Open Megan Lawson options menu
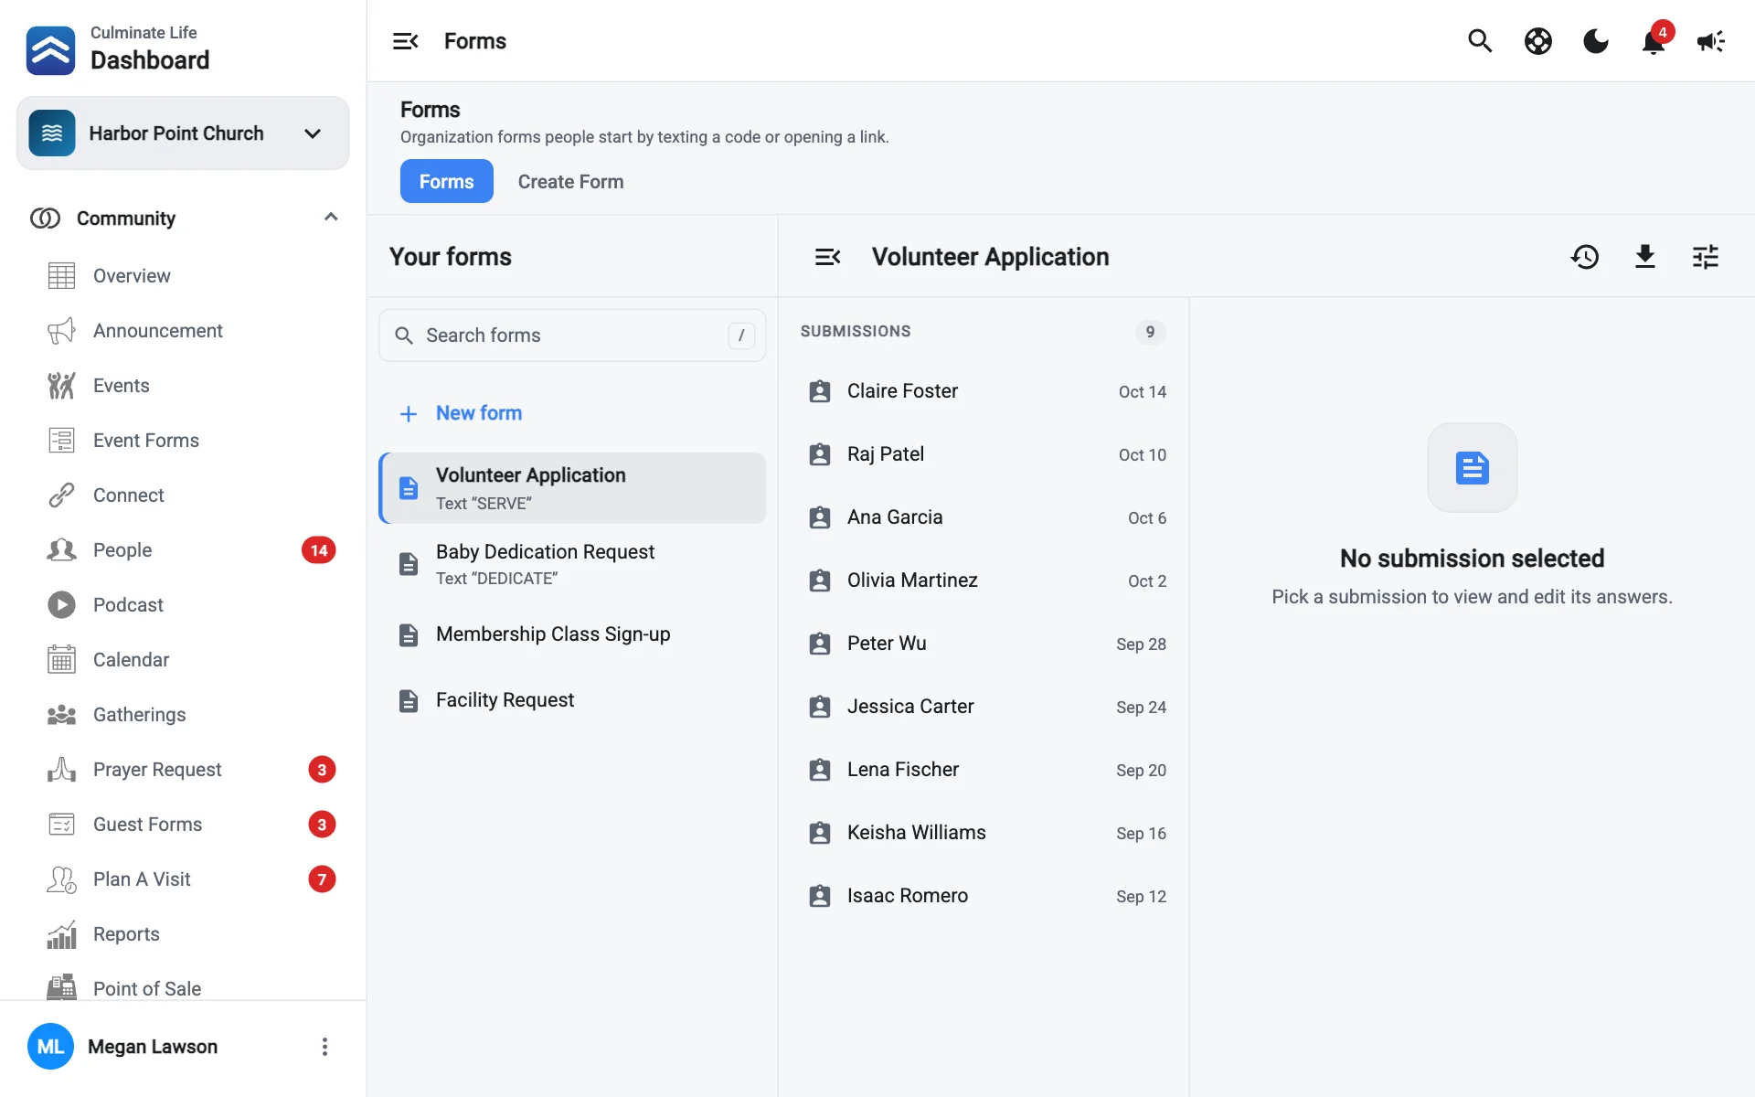The height and width of the screenshot is (1097, 1755). tap(324, 1047)
